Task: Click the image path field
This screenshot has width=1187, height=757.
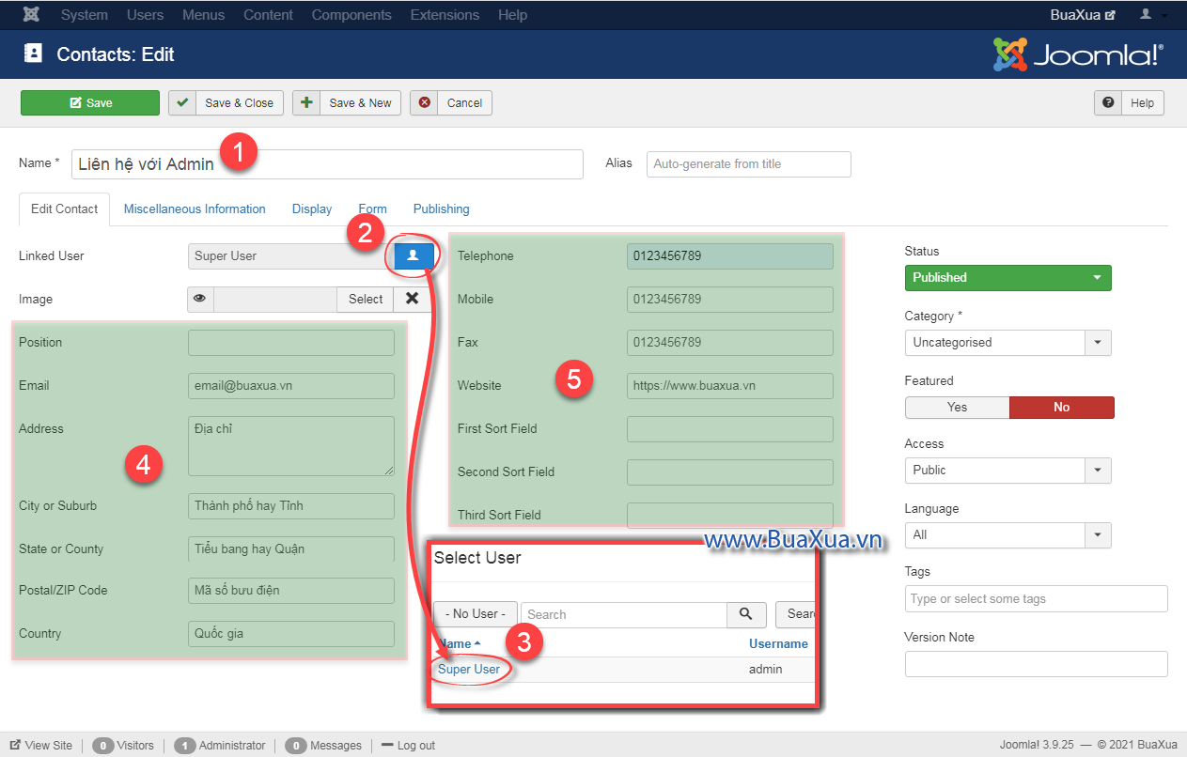Action: coord(275,300)
